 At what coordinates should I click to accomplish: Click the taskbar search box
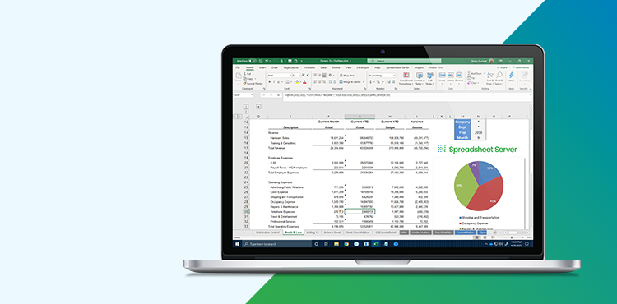[276, 244]
